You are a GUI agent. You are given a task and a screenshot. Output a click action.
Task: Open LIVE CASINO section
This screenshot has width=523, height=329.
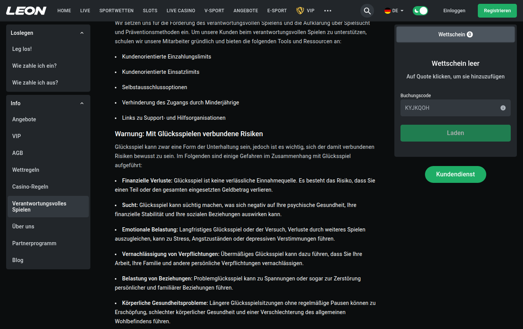tap(181, 11)
